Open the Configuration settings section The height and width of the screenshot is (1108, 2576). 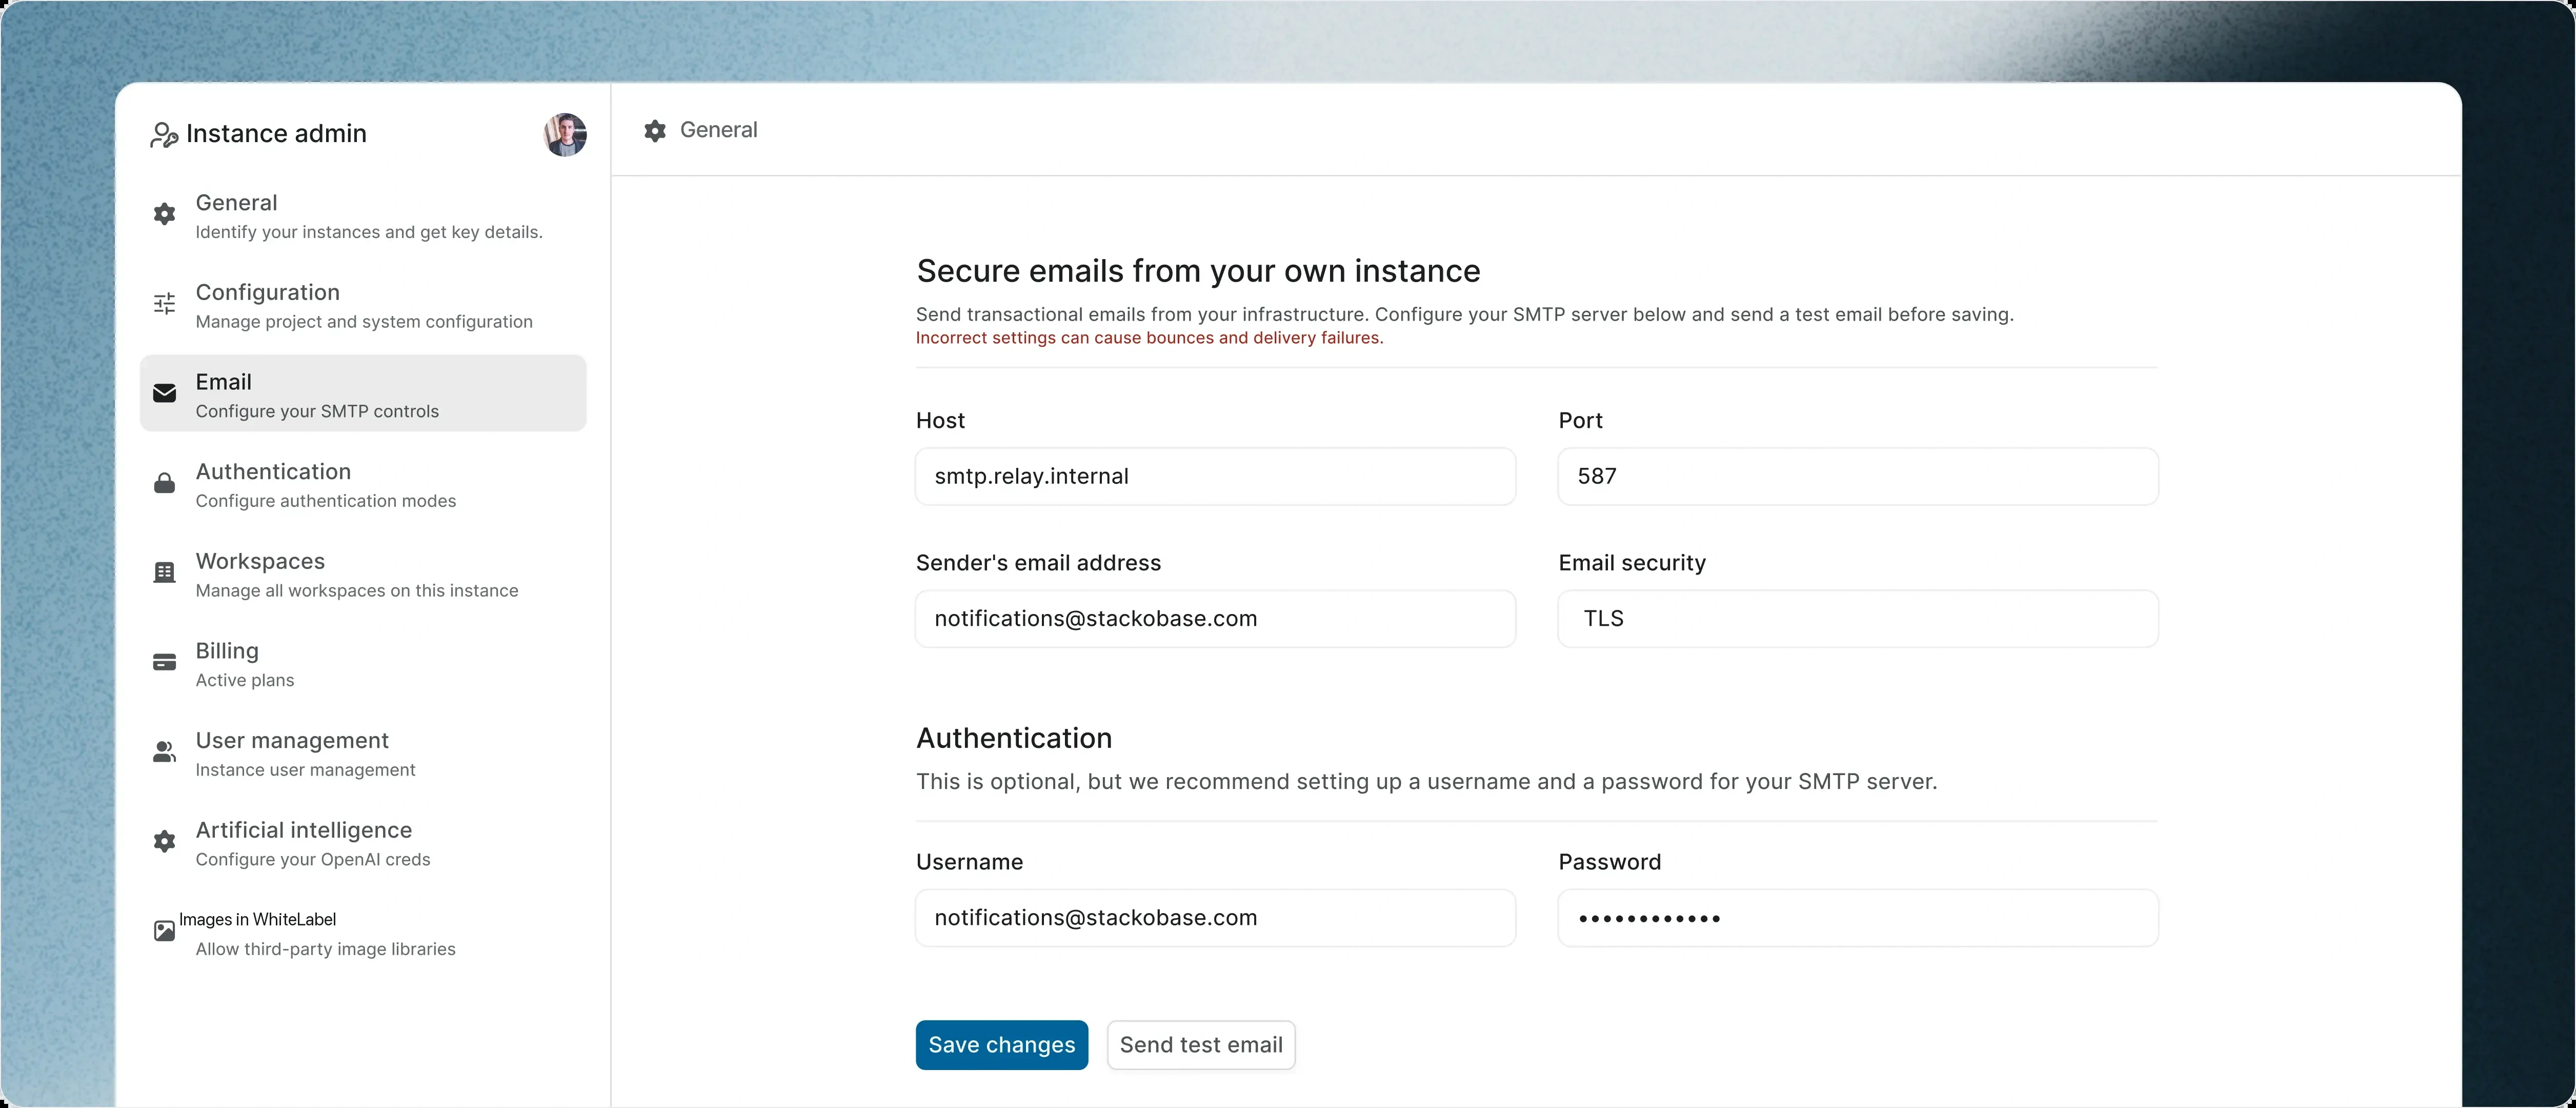pyautogui.click(x=363, y=304)
